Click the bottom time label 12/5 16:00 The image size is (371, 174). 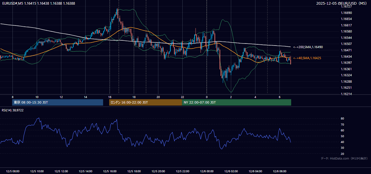pos(110,171)
